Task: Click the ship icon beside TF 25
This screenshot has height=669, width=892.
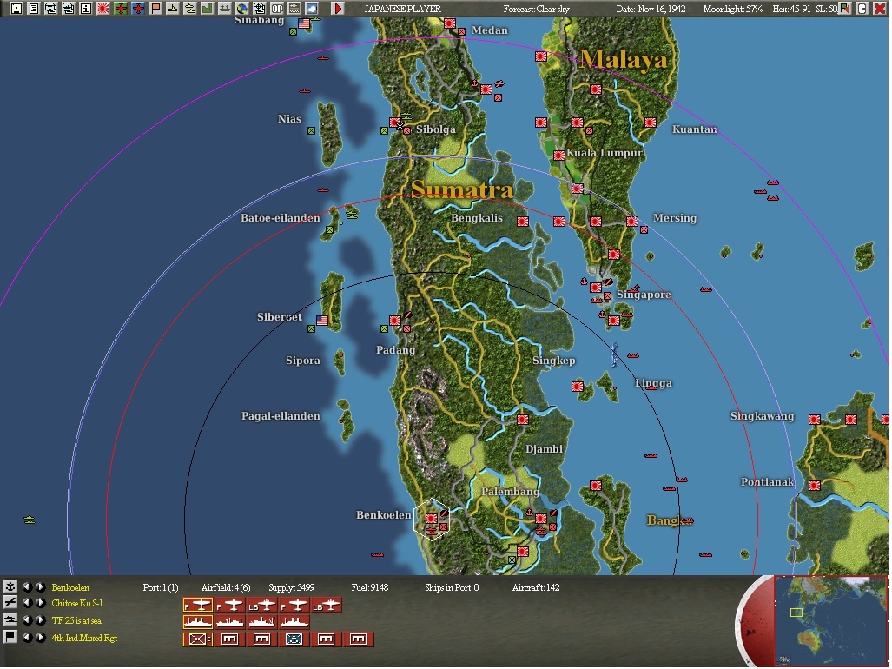Action: point(10,619)
